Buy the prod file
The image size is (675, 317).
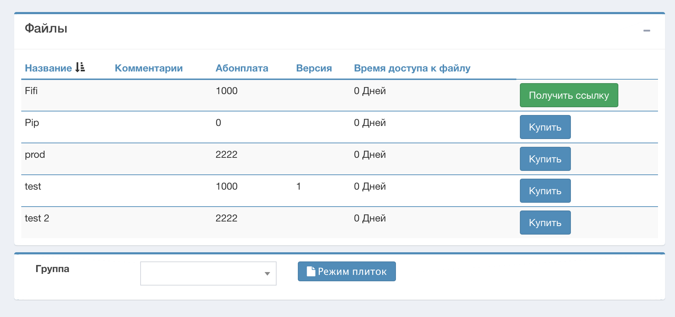(x=545, y=159)
